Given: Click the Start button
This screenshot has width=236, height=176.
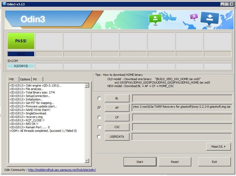Looking at the screenshot, I should click(x=140, y=162).
